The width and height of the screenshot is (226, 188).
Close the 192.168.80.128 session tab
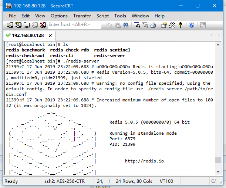tap(50, 36)
